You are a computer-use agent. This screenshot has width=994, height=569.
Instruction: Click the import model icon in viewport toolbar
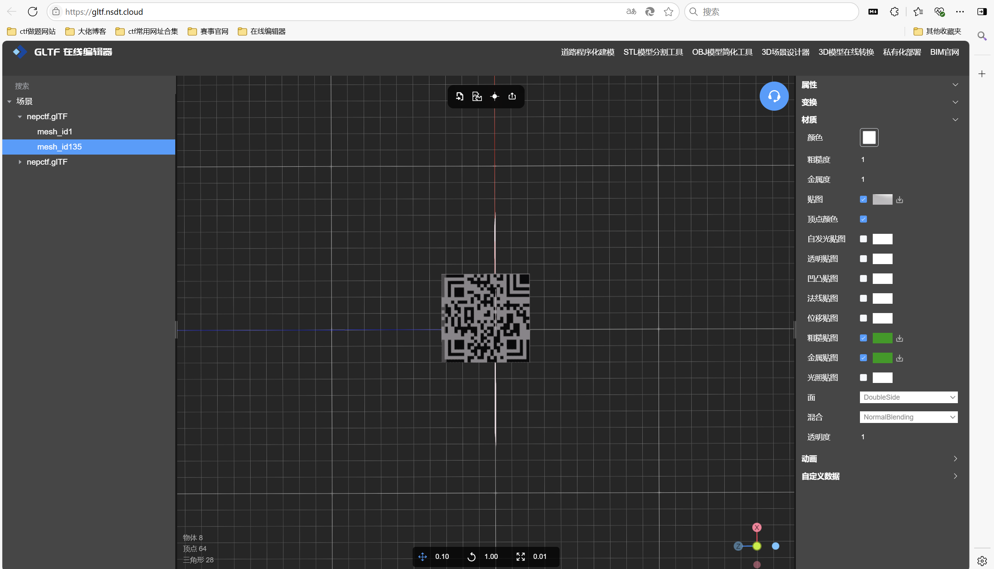460,96
